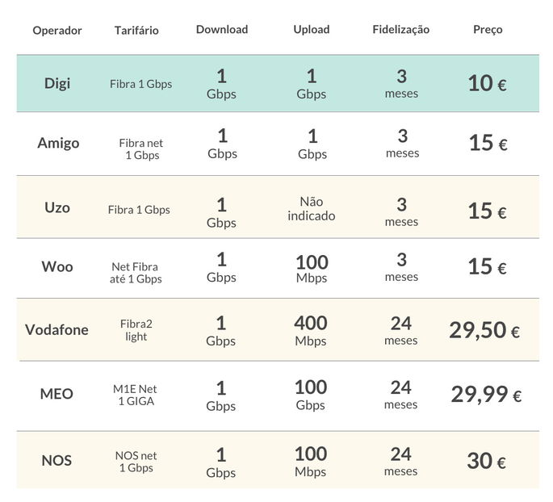Viewport: 553px width, 502px height.
Task: Click the 29,99 € price
Action: pyautogui.click(x=486, y=395)
